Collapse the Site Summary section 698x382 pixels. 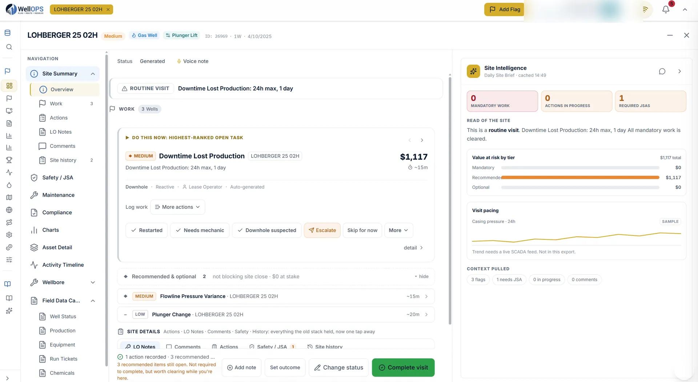pos(93,74)
